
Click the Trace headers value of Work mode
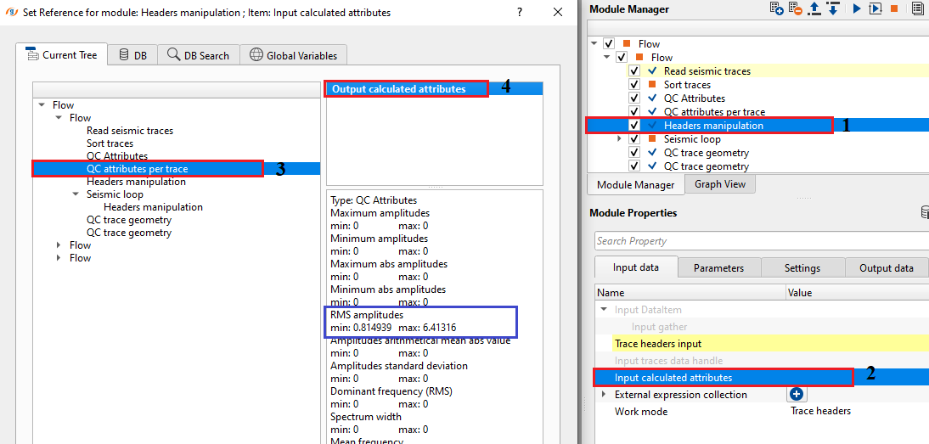point(820,411)
